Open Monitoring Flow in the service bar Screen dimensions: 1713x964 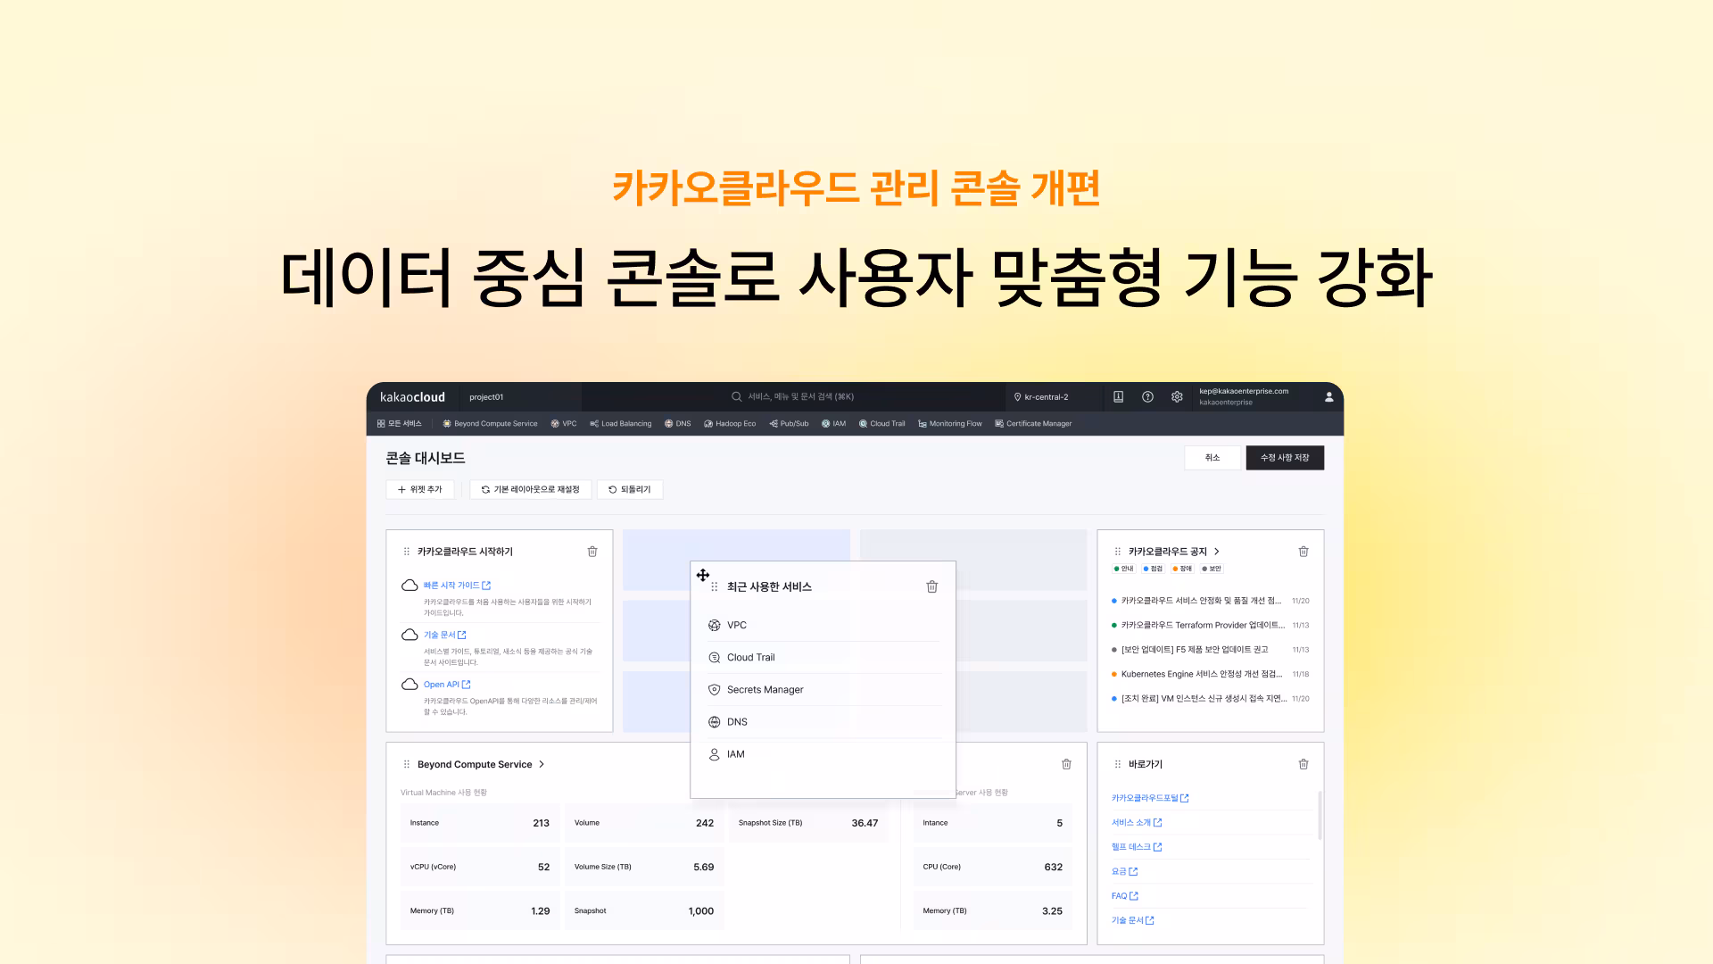coord(949,424)
